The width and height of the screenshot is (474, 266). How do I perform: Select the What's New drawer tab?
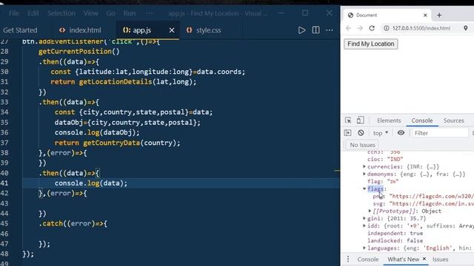click(x=403, y=259)
